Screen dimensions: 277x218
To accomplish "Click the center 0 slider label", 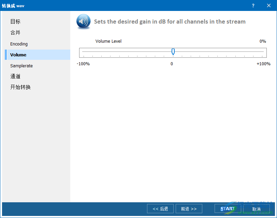I will click(x=172, y=64).
